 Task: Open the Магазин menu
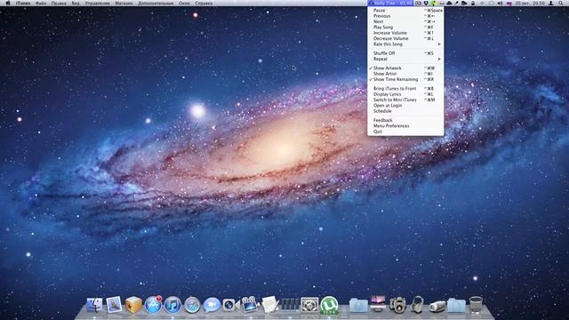(124, 3)
